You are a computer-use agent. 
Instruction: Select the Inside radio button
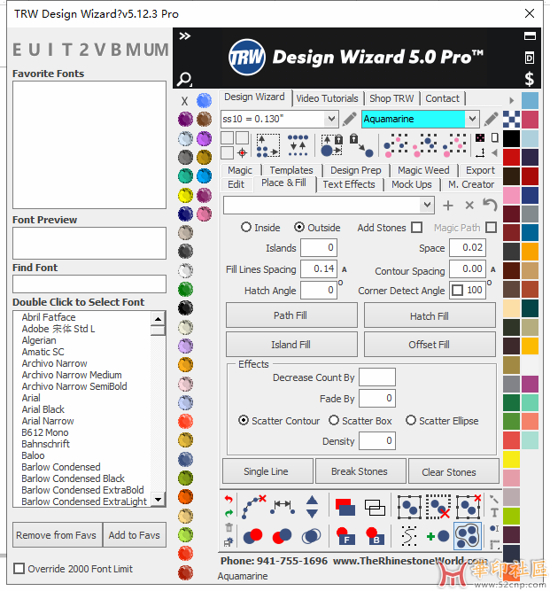click(246, 228)
